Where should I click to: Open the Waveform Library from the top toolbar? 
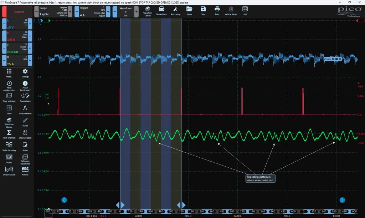(148, 11)
